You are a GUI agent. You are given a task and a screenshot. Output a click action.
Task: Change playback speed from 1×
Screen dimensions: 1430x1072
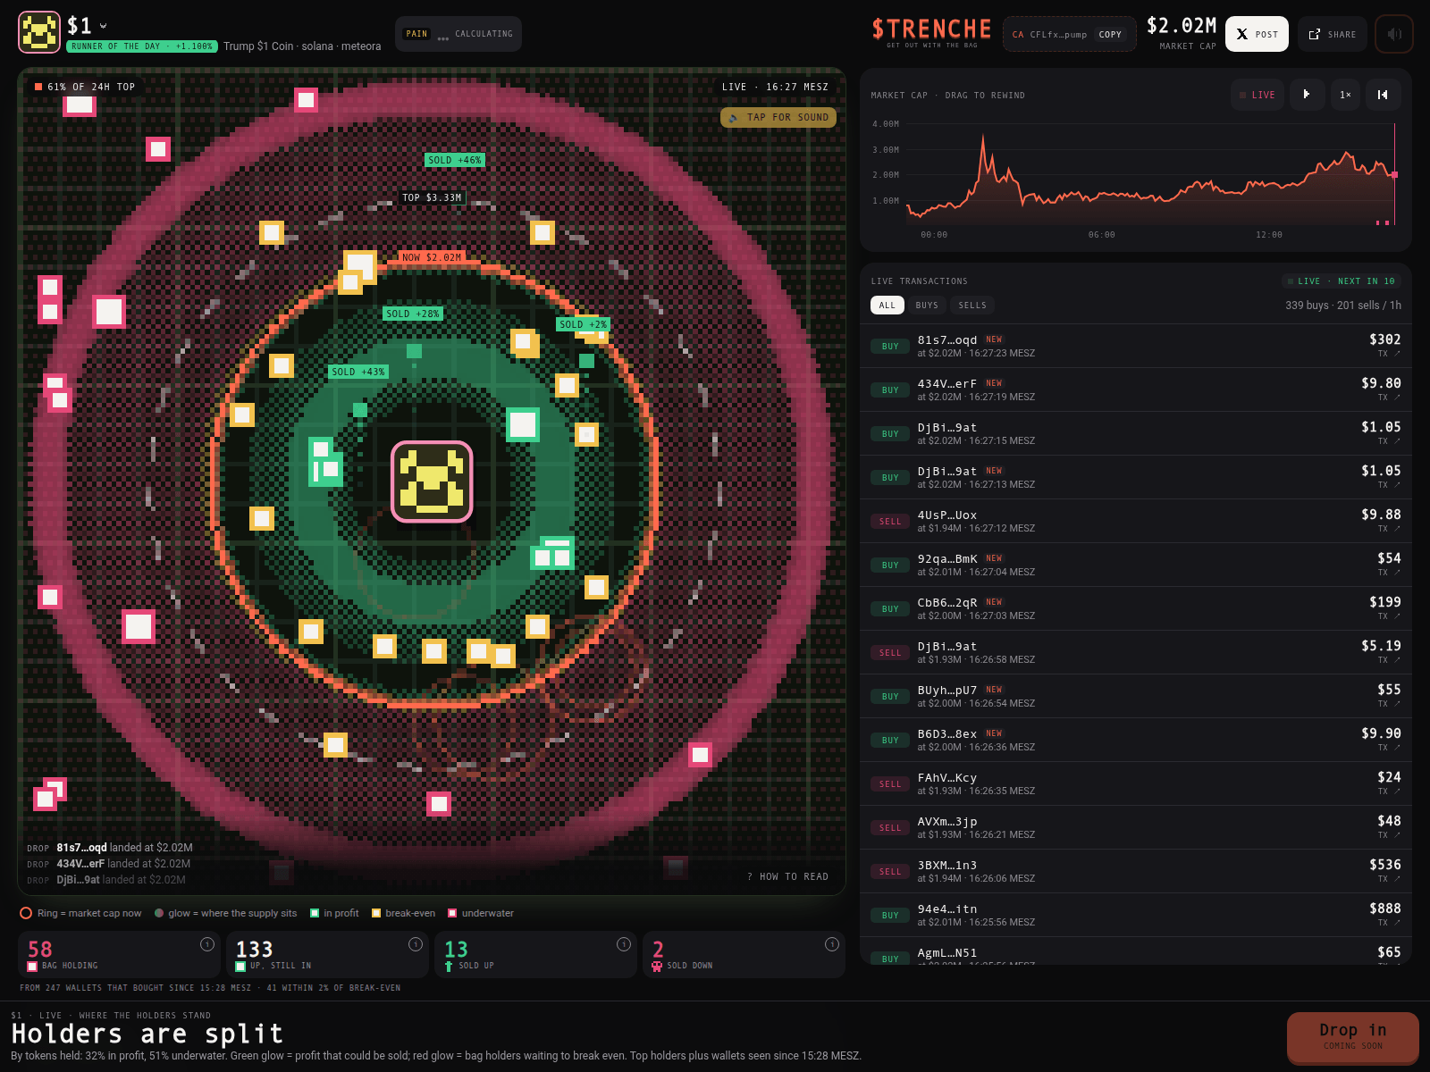click(1345, 95)
